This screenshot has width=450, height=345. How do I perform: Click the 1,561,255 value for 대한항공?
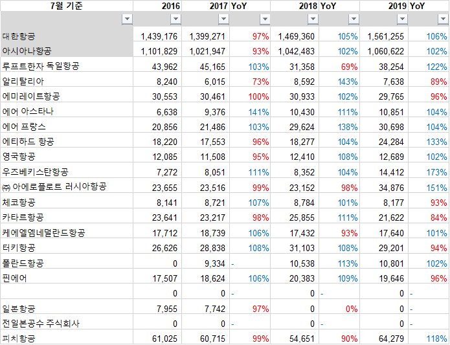(x=385, y=36)
